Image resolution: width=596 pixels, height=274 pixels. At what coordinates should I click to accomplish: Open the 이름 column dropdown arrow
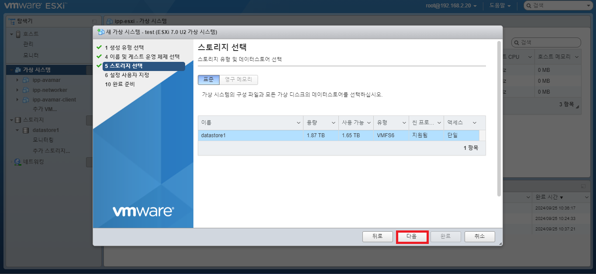pos(299,123)
